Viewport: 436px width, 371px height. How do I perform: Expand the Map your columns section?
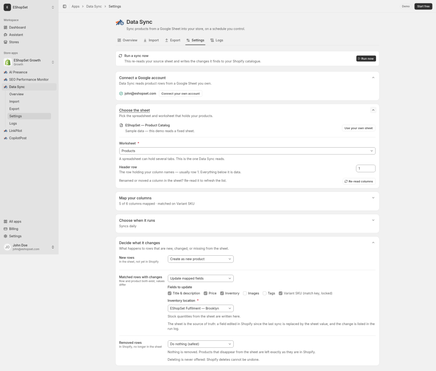(x=373, y=198)
